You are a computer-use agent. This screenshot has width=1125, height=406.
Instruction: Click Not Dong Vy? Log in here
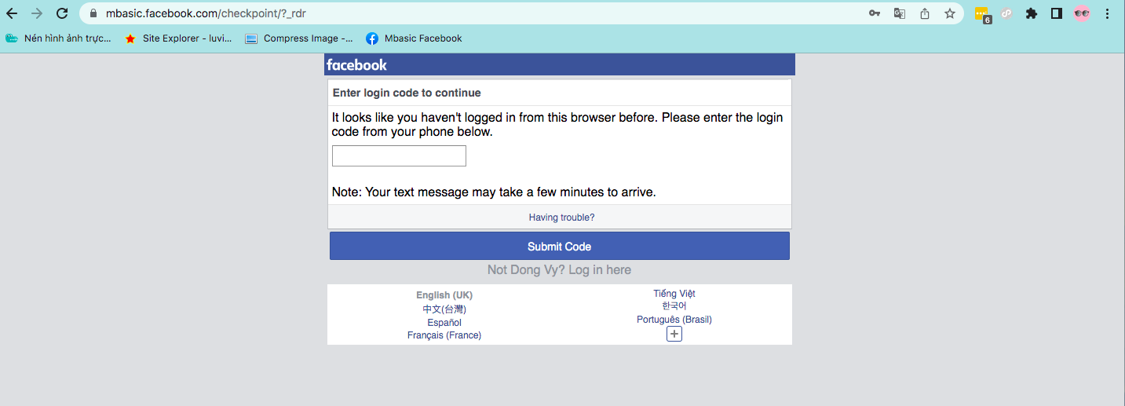(559, 270)
